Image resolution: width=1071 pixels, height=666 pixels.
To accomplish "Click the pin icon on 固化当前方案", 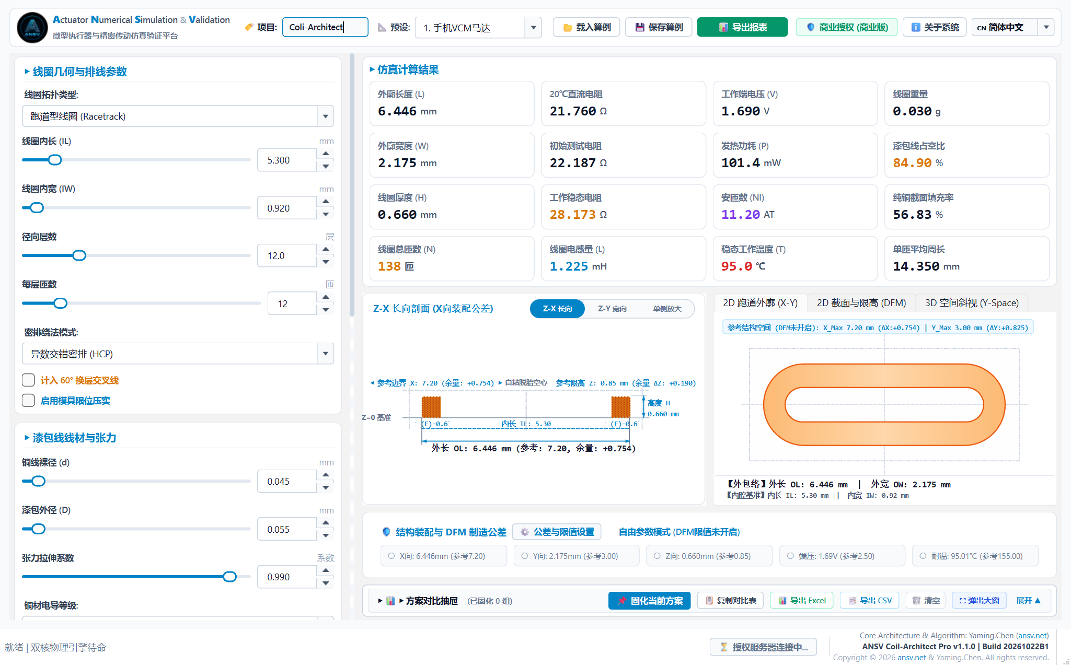I will [622, 601].
